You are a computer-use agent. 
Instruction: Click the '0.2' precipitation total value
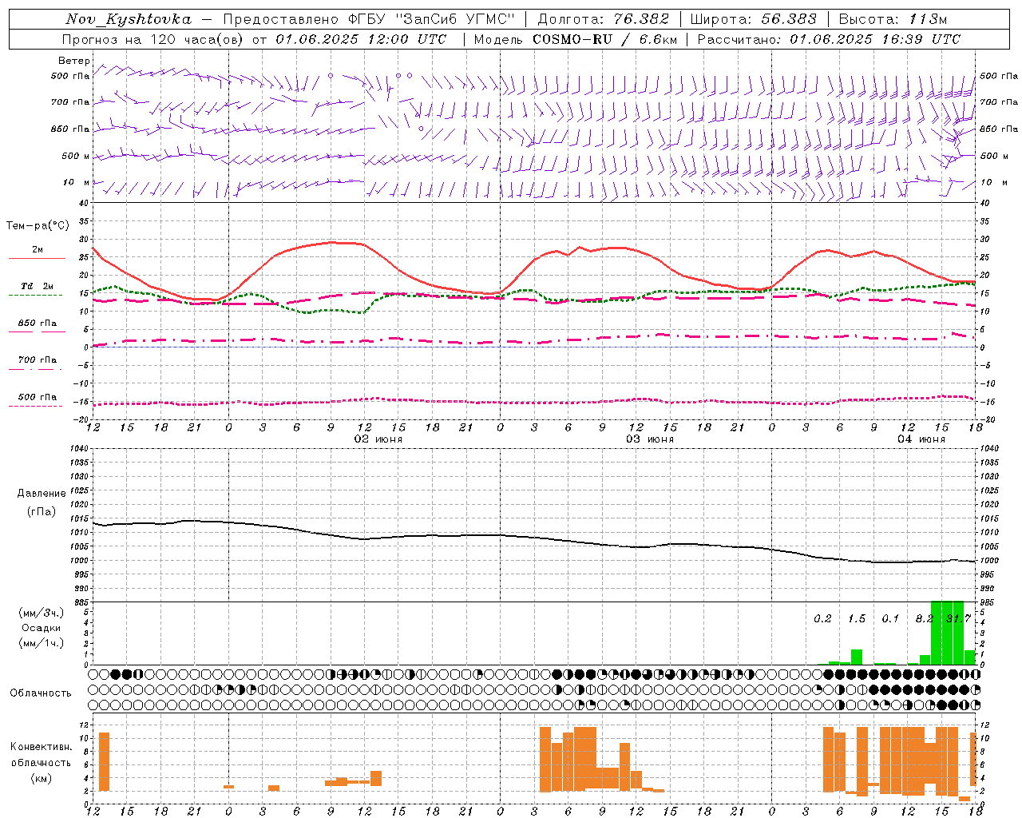click(822, 619)
